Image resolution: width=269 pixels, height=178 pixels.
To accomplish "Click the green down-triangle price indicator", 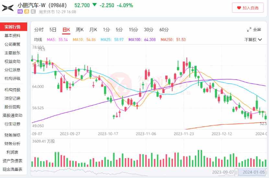I will click(95, 5).
